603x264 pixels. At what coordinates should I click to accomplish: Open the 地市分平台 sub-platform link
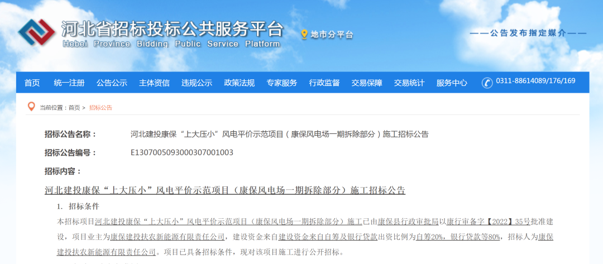pyautogui.click(x=332, y=35)
